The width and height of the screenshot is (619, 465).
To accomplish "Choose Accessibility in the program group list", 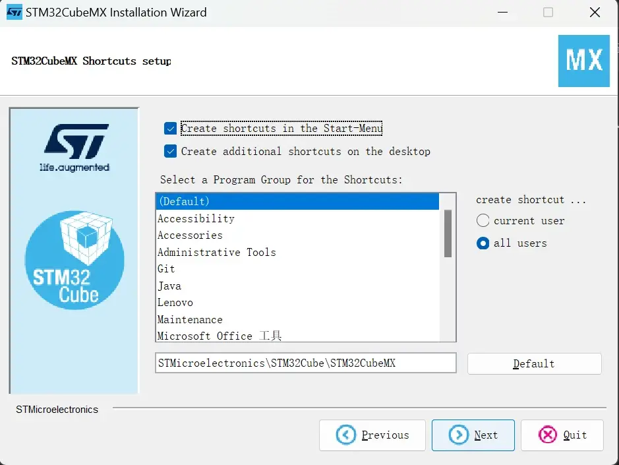I will point(298,218).
